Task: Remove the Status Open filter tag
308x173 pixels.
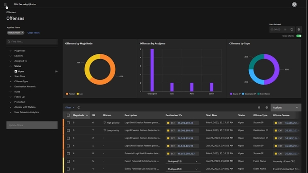Action: pyautogui.click(x=22, y=33)
